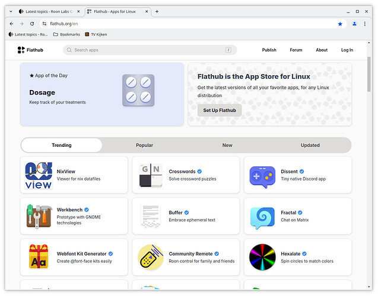Switch to the Popular tab
Screen dimensions: 378x296
coord(144,145)
